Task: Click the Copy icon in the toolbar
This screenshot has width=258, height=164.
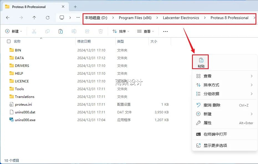Action: tap(47, 31)
